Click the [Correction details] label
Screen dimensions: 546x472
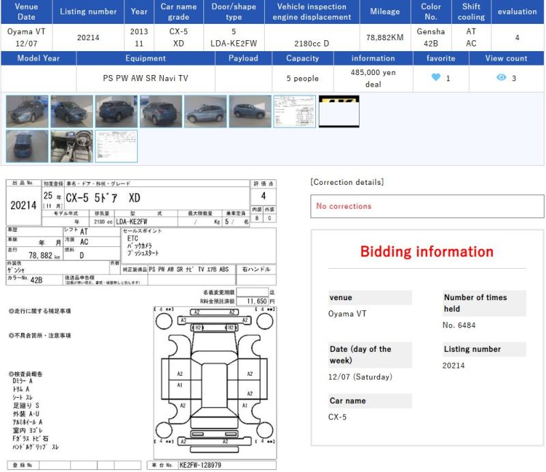pos(347,182)
